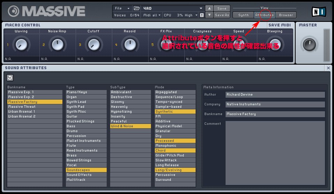Viewport: 334px width, 194px height.
Task: Click the Noise Amp macro knob
Action: [58, 45]
